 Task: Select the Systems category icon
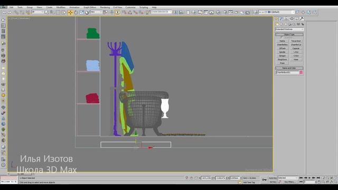point(303,24)
